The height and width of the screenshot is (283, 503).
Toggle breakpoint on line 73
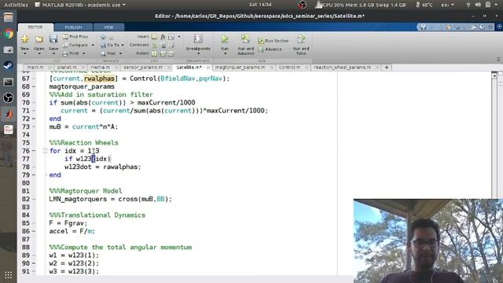[x=34, y=127]
